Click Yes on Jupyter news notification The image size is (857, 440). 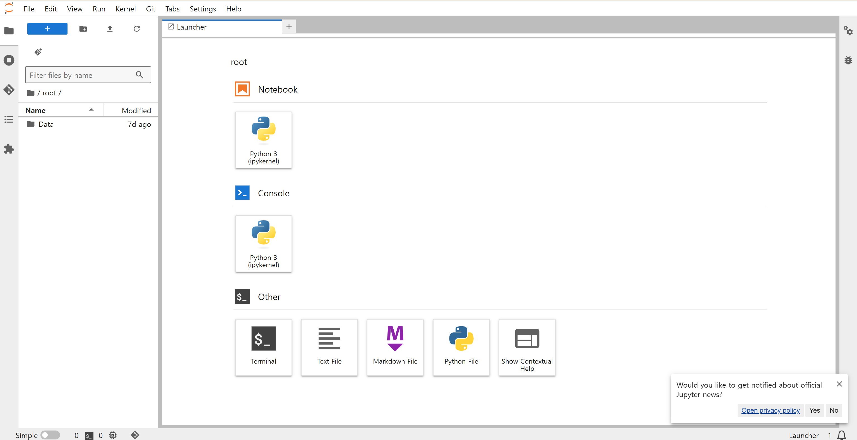[814, 410]
